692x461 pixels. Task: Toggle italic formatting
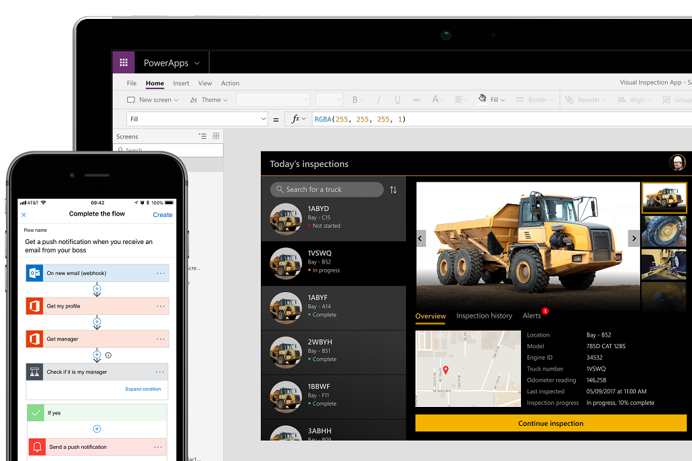click(378, 100)
